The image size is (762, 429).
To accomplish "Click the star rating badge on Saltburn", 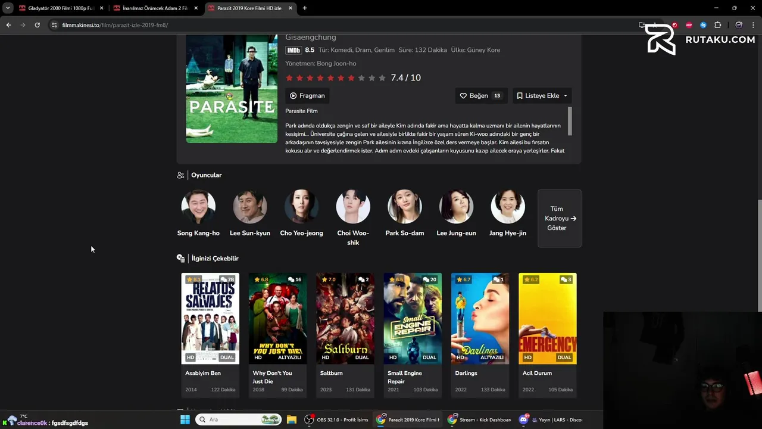I will (329, 279).
